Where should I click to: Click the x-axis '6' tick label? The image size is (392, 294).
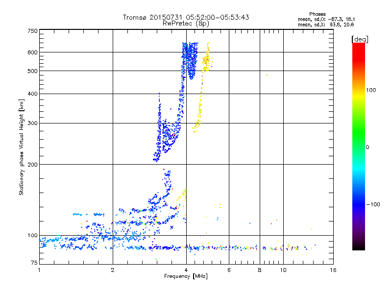(229, 270)
